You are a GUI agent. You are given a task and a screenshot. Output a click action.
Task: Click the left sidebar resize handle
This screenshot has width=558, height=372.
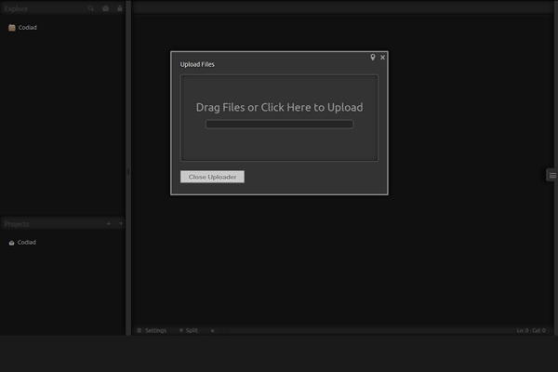(128, 172)
